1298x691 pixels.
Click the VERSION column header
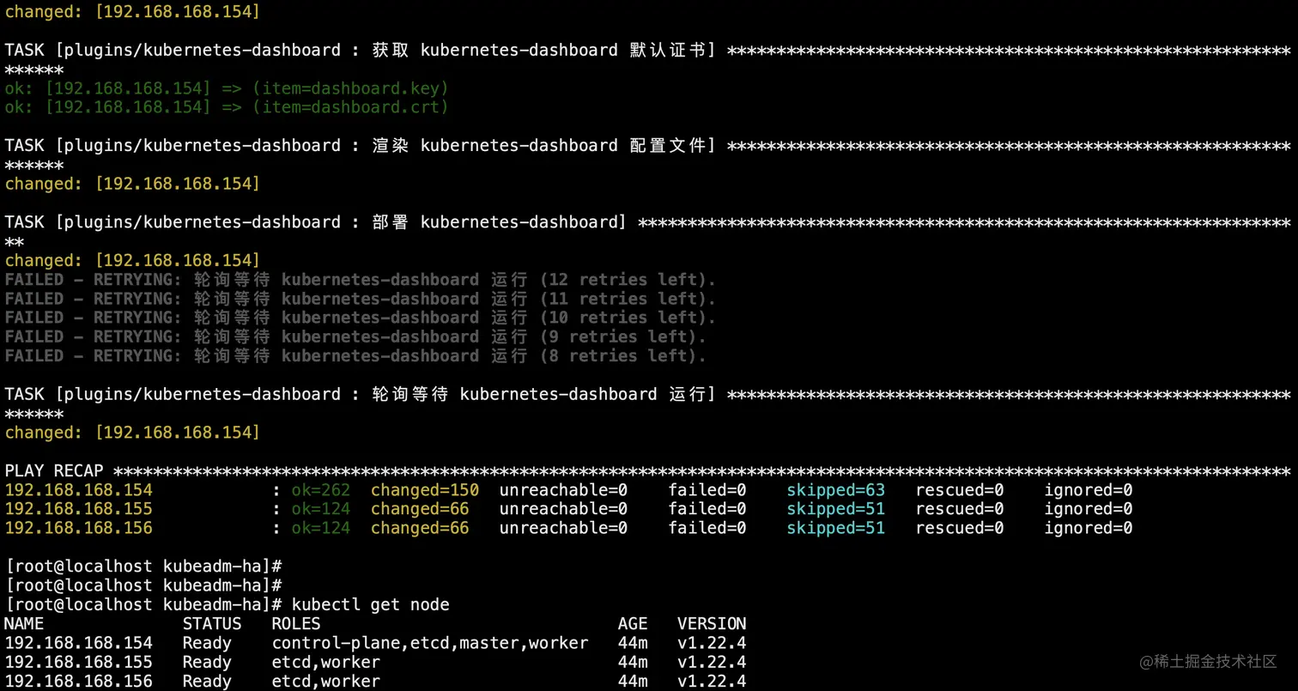[x=712, y=624]
